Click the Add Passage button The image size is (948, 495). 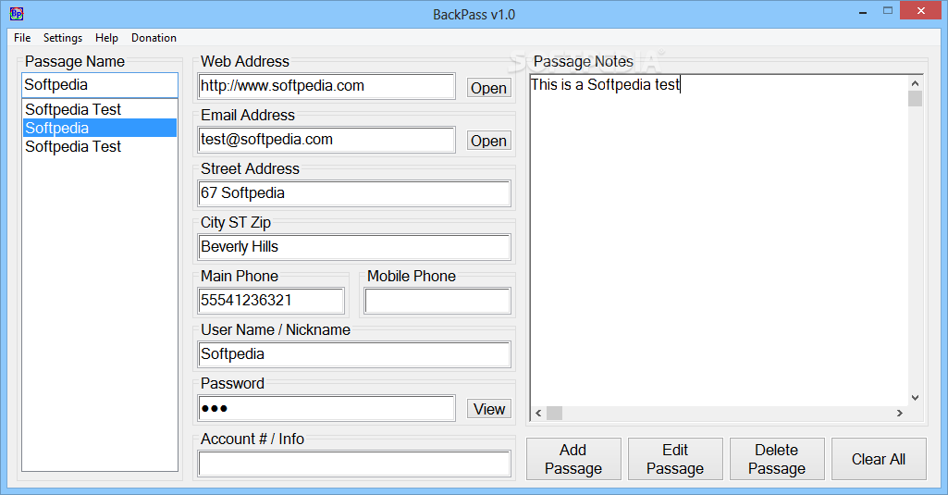pyautogui.click(x=573, y=459)
